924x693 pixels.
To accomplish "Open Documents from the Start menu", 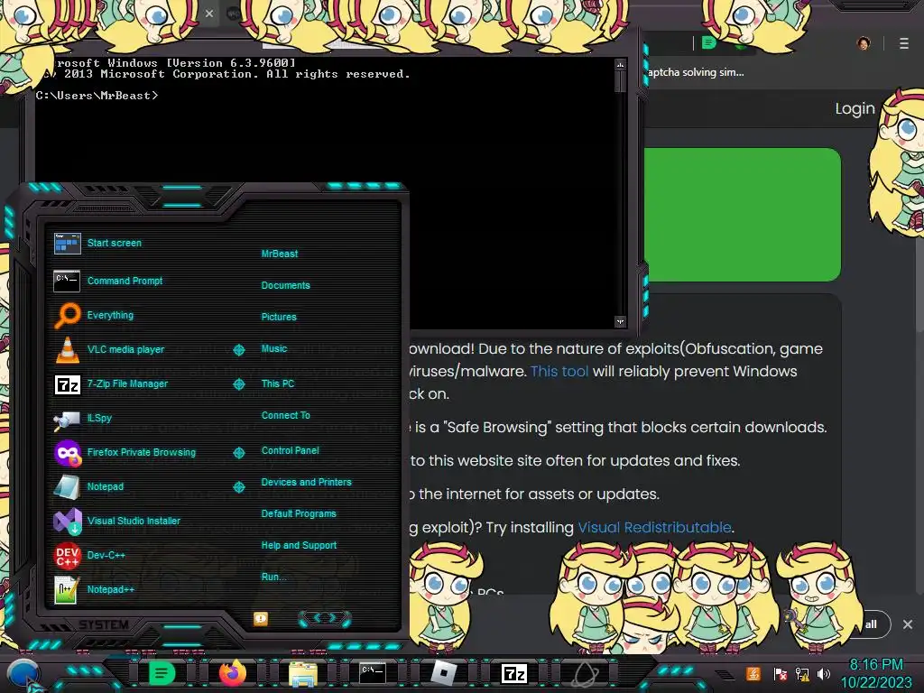I will [x=285, y=285].
